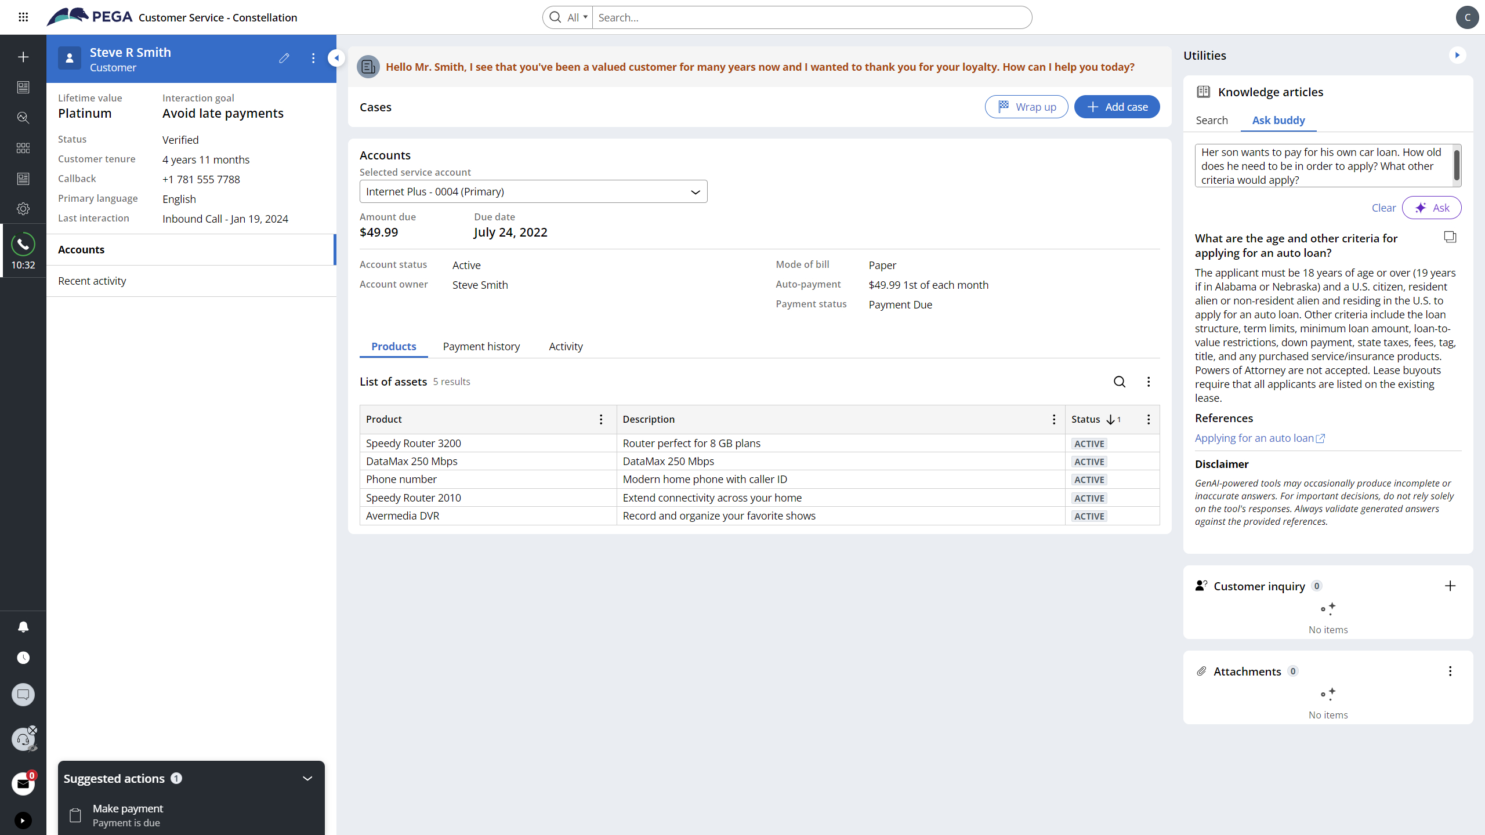The height and width of the screenshot is (835, 1485).
Task: Collapse the customer panel with the arrow toggle
Action: 336,58
